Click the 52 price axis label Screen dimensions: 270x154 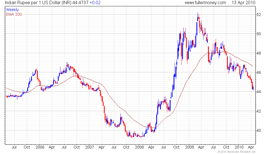coord(259,15)
